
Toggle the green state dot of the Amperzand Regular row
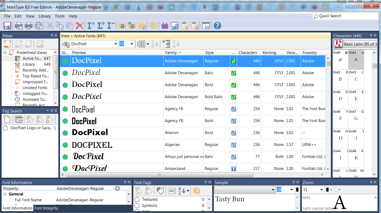(65, 169)
